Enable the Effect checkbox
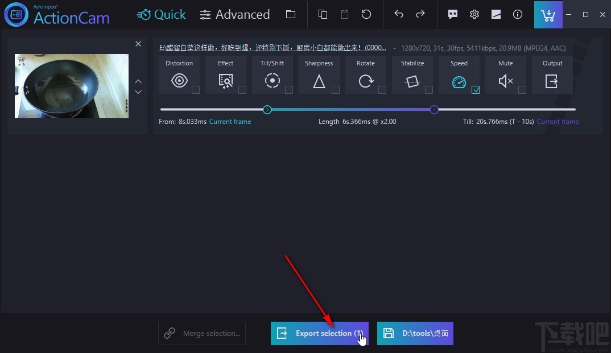611x353 pixels. [242, 90]
